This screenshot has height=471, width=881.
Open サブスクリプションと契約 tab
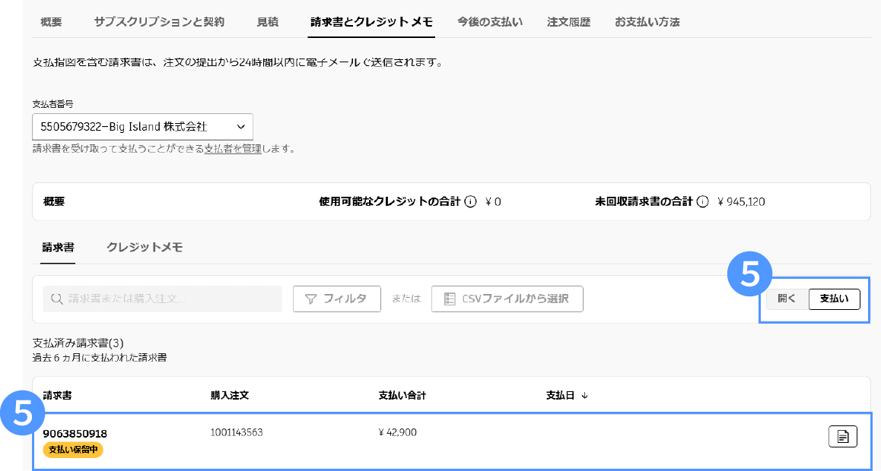pos(159,22)
